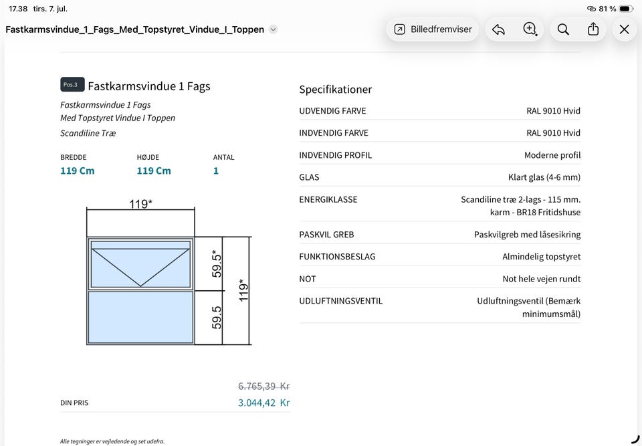Tap the share icon
The height and width of the screenshot is (446, 642).
pyautogui.click(x=593, y=29)
